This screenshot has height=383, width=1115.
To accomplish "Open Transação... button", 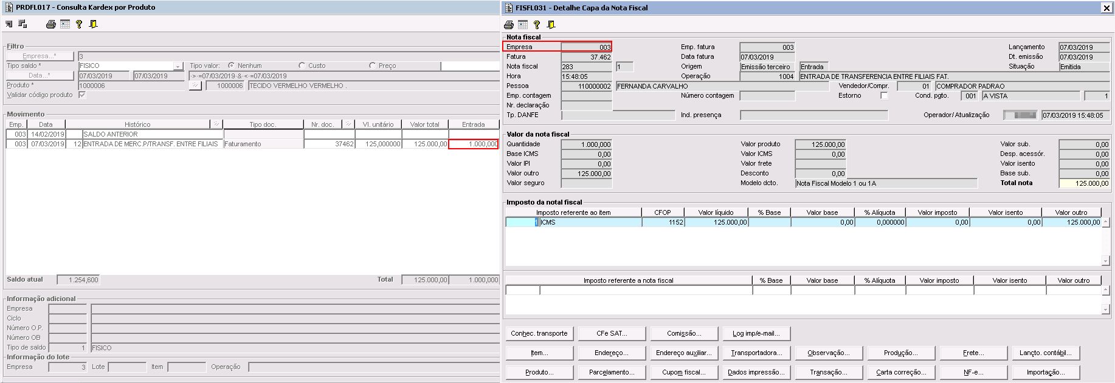I will [x=829, y=372].
